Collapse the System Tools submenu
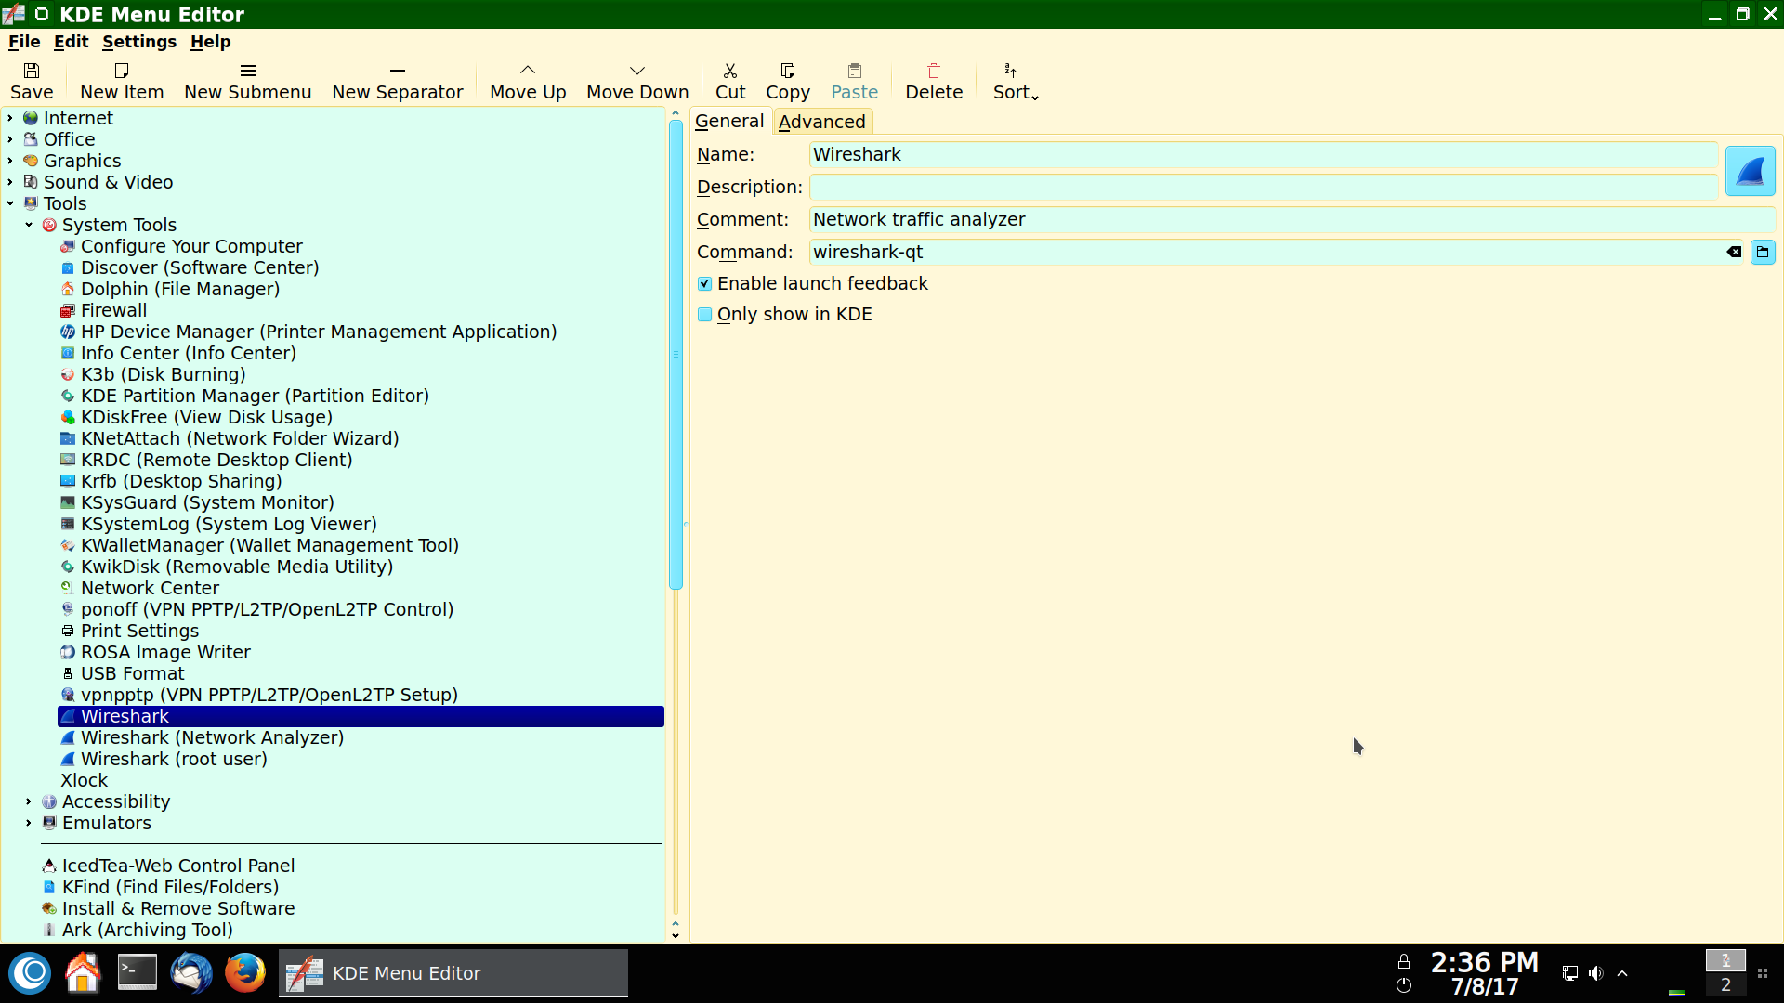The height and width of the screenshot is (1003, 1784). pyautogui.click(x=29, y=225)
